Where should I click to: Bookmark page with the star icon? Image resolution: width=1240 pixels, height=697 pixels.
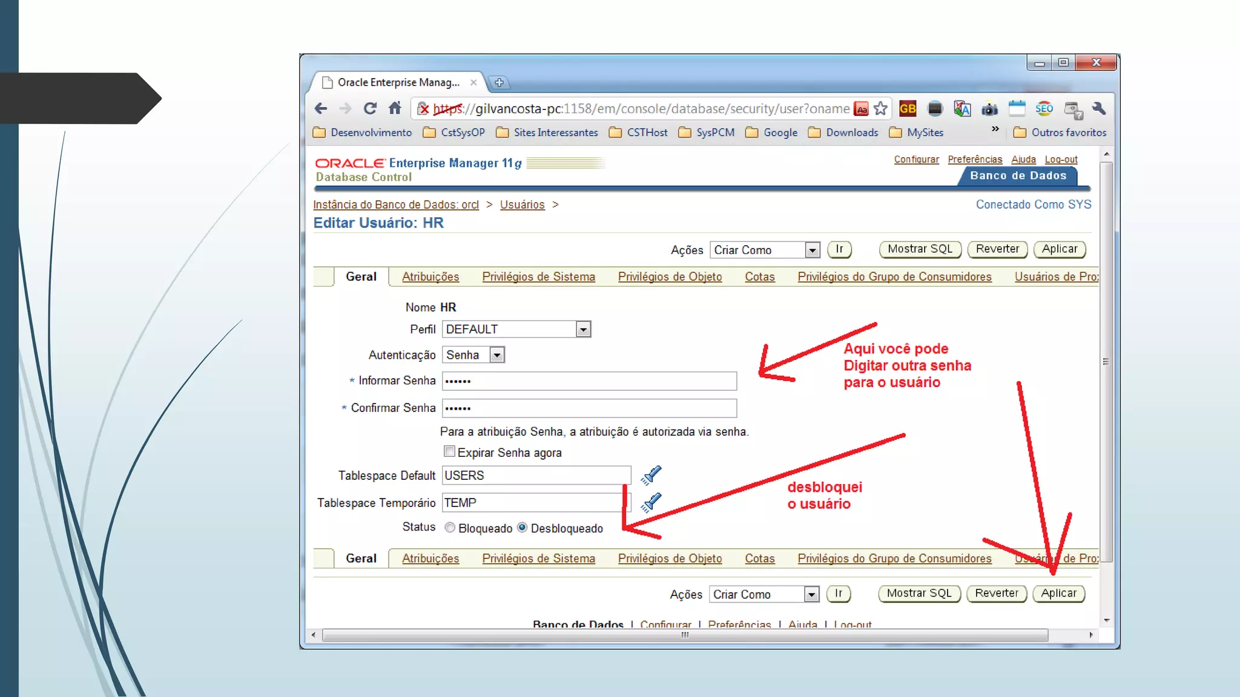881,109
